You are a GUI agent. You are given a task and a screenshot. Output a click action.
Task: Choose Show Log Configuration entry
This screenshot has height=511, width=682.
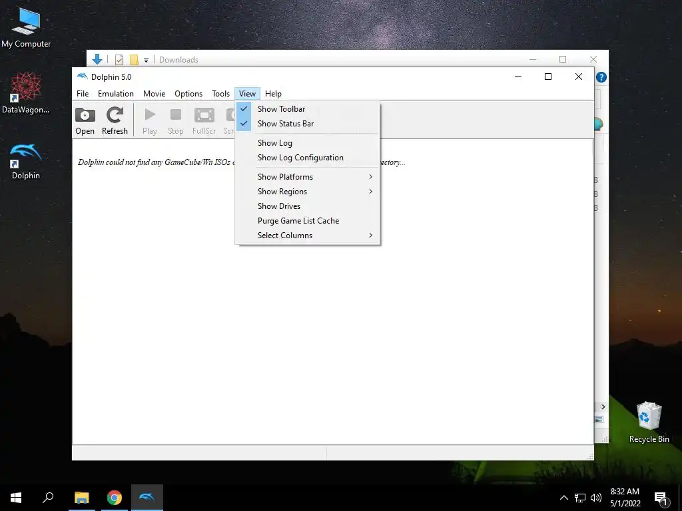pyautogui.click(x=308, y=158)
